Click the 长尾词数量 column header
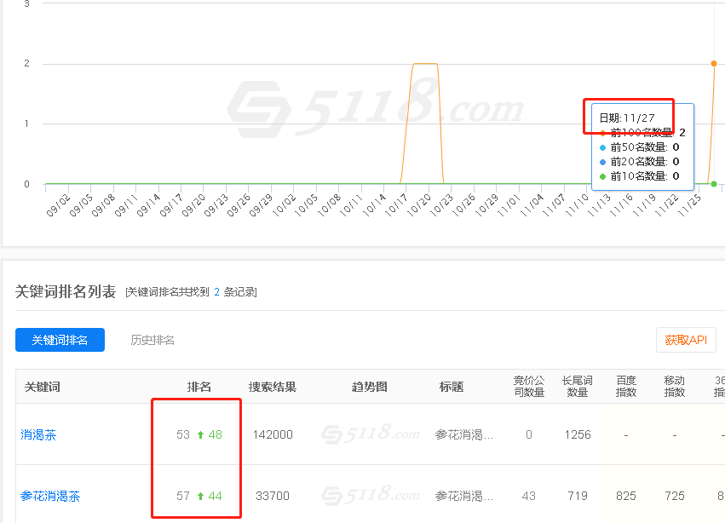The width and height of the screenshot is (725, 523). click(577, 387)
